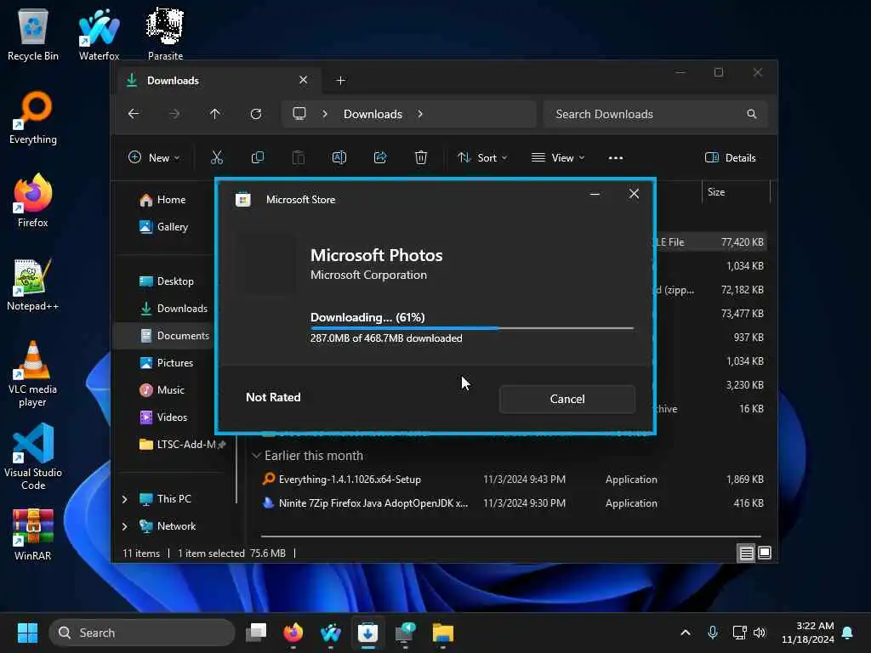This screenshot has width=871, height=653.
Task: Refresh the Downloads folder
Action: click(x=255, y=114)
